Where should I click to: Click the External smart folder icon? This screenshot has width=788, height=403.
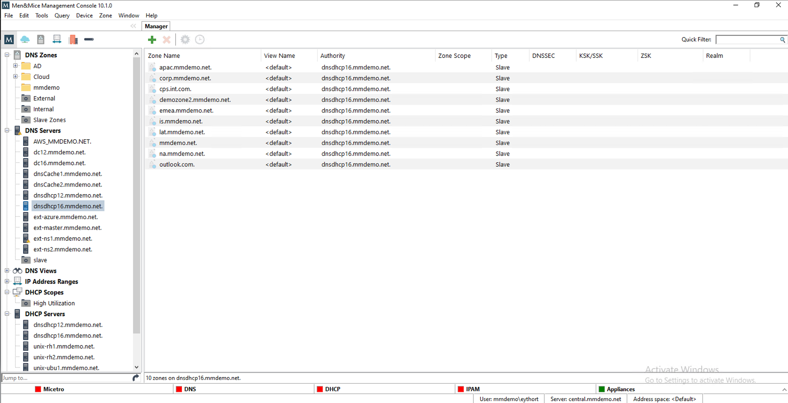click(x=26, y=98)
